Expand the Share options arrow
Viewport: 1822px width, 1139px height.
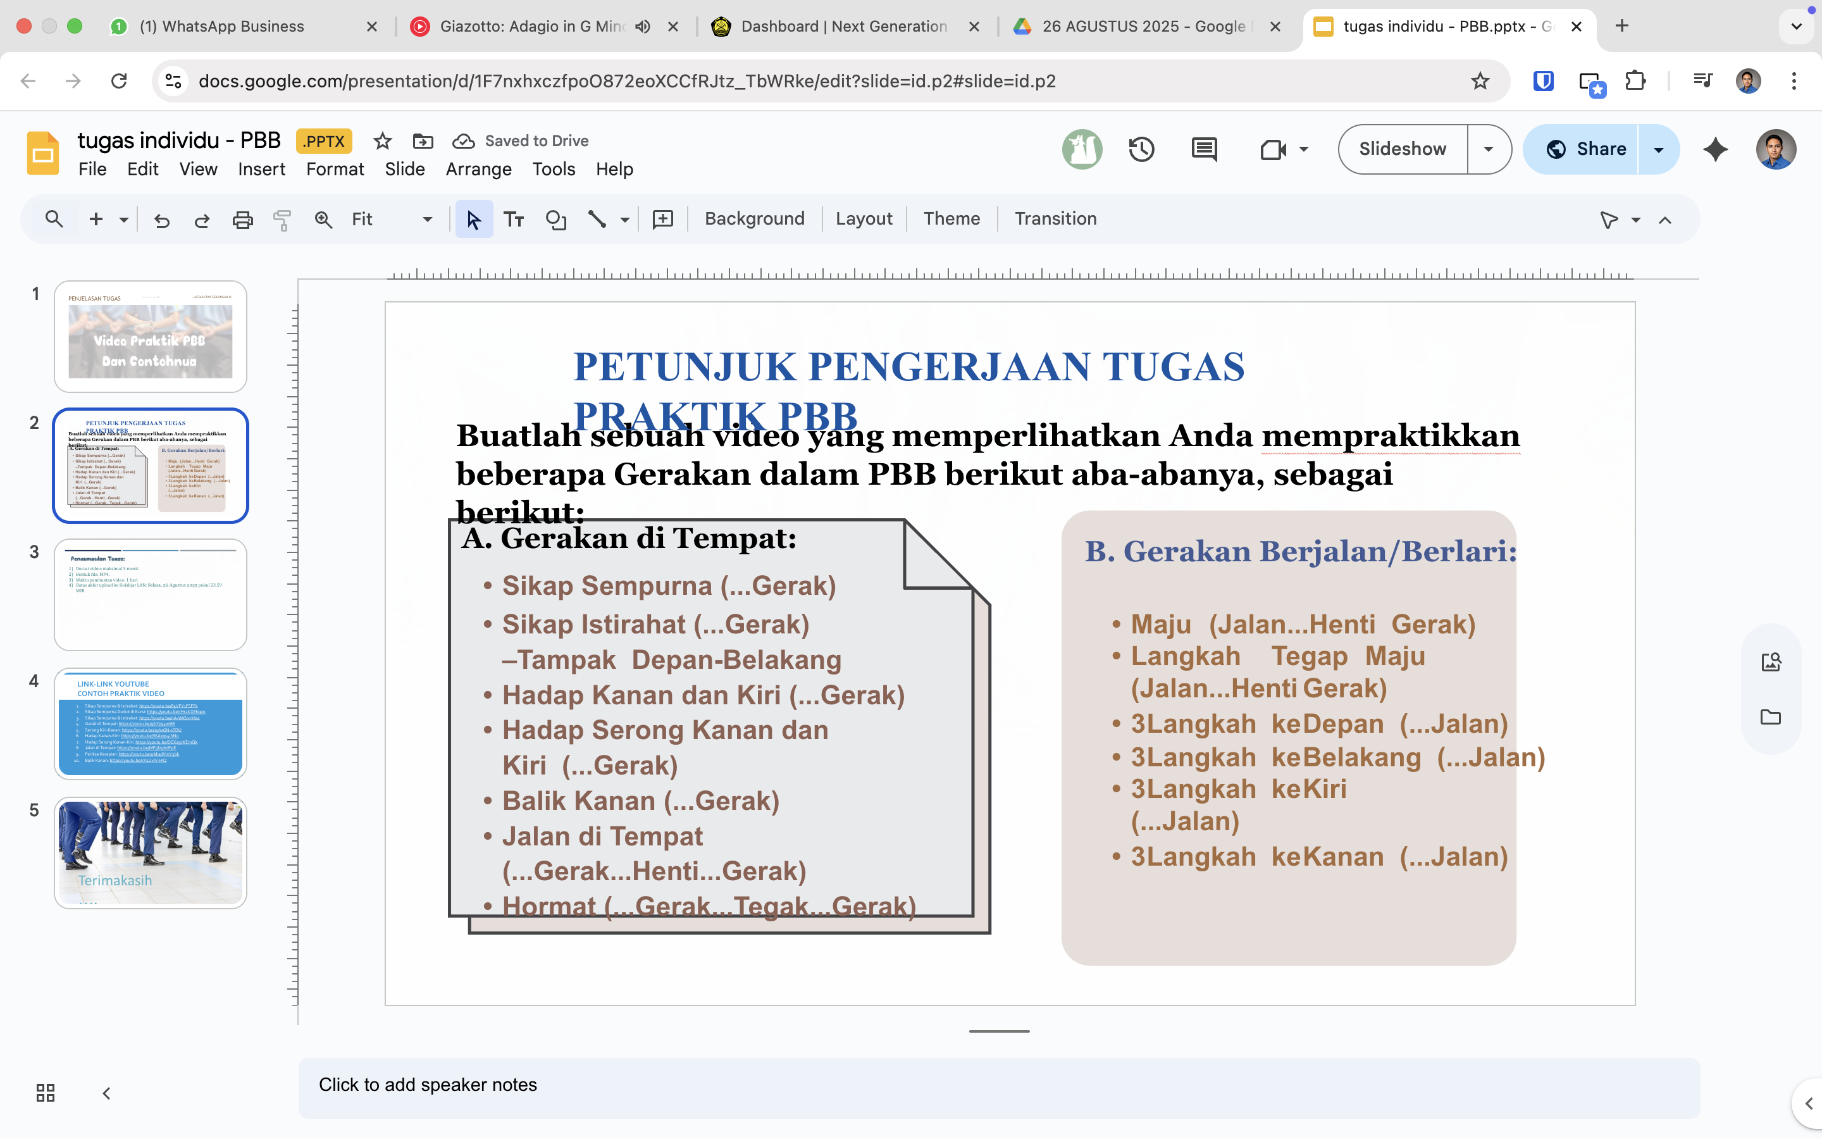tap(1659, 149)
